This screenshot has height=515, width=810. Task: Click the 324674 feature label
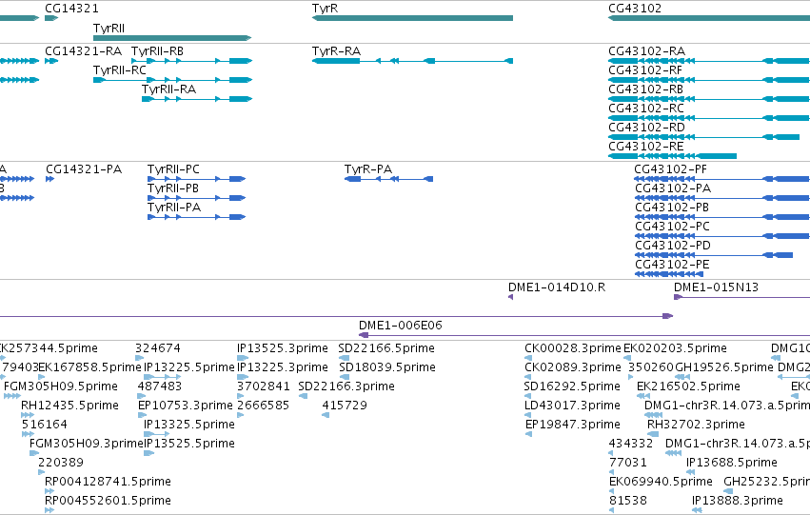158,348
